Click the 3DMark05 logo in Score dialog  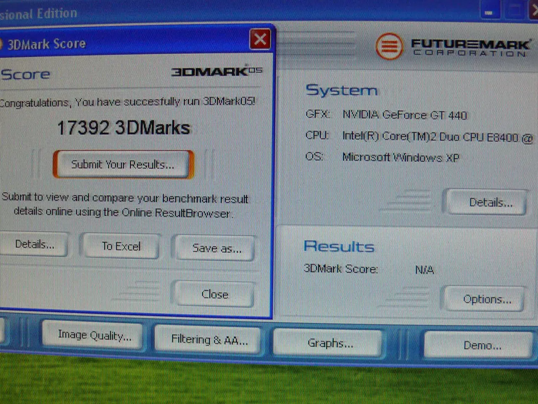tap(216, 72)
